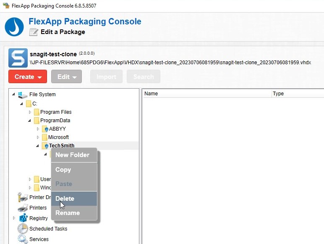Sort by the Name column header
This screenshot has height=244, width=324.
click(207, 94)
